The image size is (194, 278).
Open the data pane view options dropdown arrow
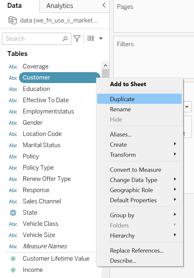(101, 39)
